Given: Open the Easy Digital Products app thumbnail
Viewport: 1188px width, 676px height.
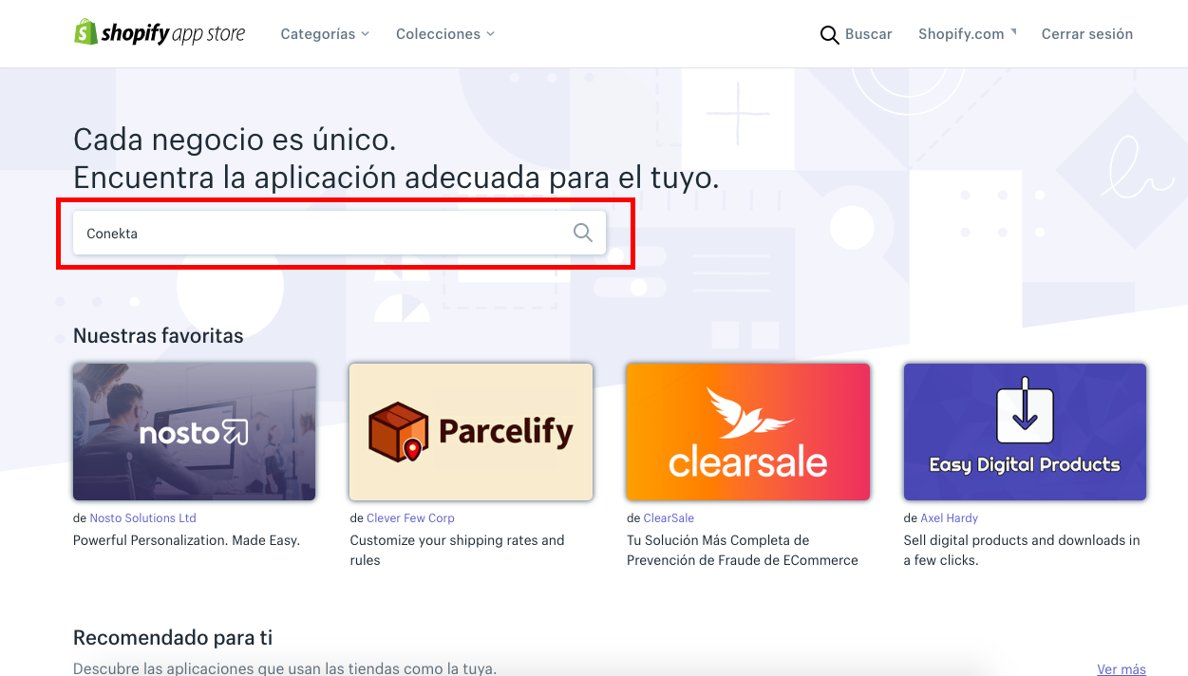Looking at the screenshot, I should click(1025, 431).
